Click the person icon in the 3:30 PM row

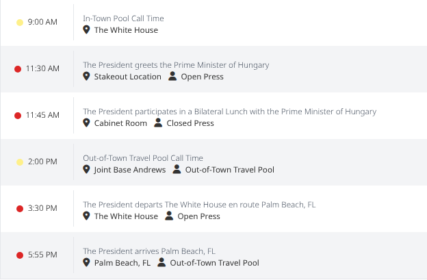point(169,216)
